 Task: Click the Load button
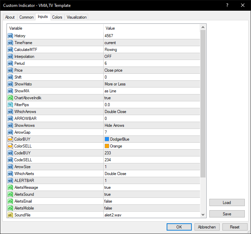click(227, 203)
